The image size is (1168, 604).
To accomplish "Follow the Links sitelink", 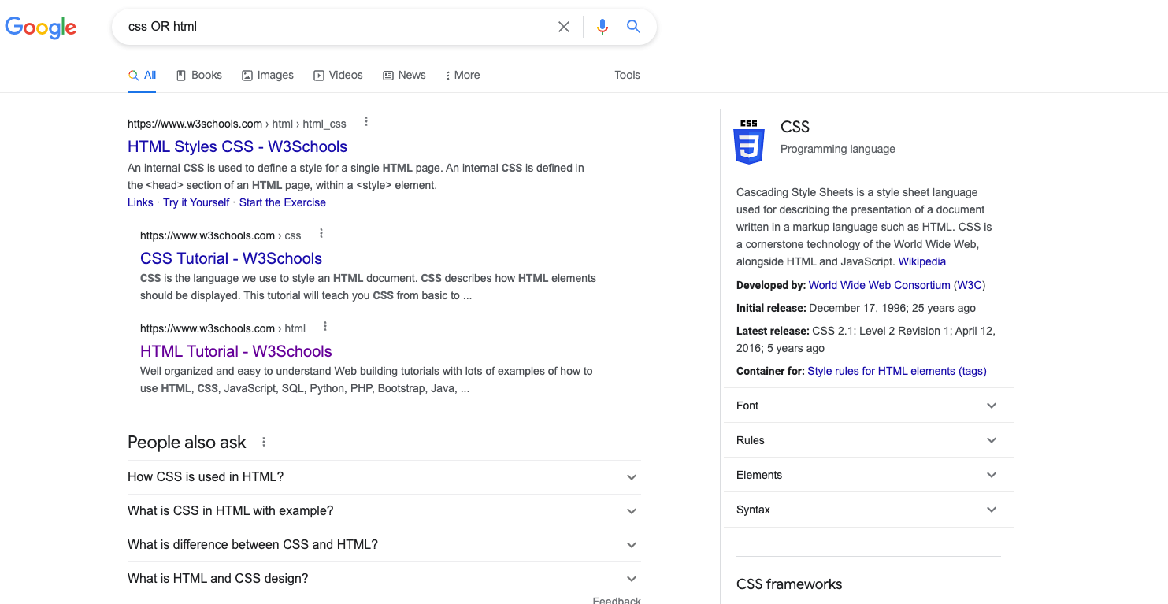I will tap(140, 202).
